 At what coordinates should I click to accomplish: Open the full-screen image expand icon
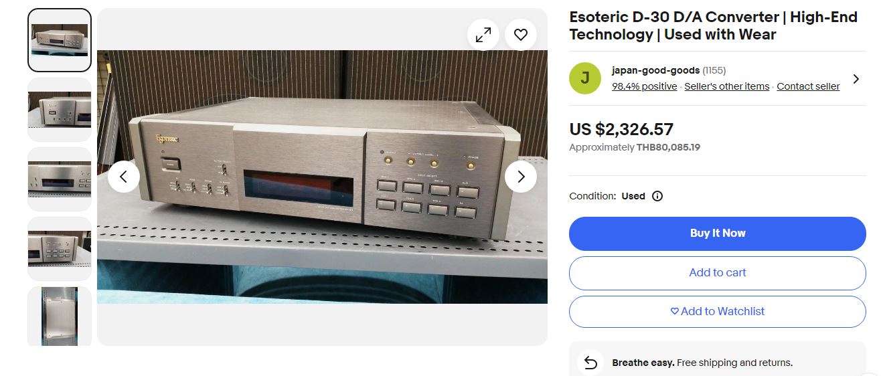click(483, 35)
